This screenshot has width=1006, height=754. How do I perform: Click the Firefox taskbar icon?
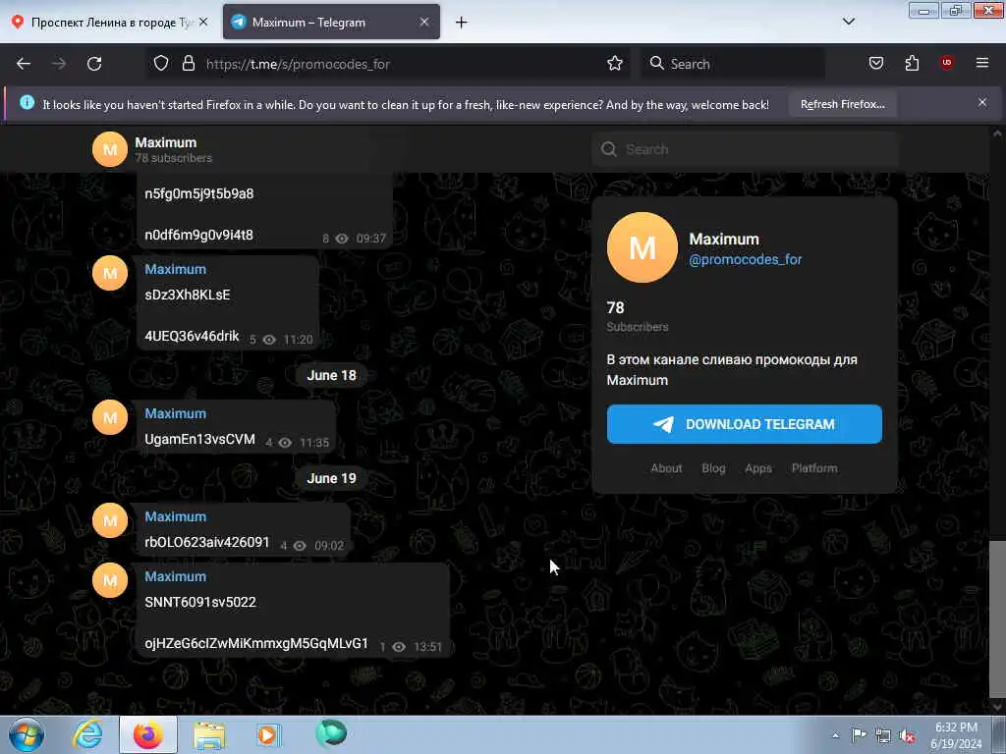pyautogui.click(x=148, y=734)
